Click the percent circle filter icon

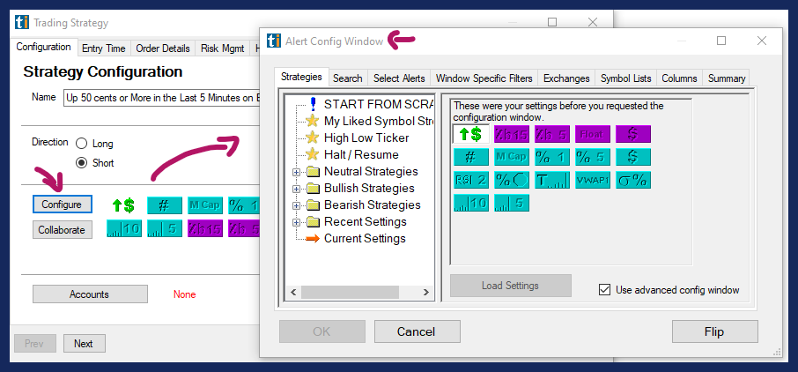tap(511, 181)
